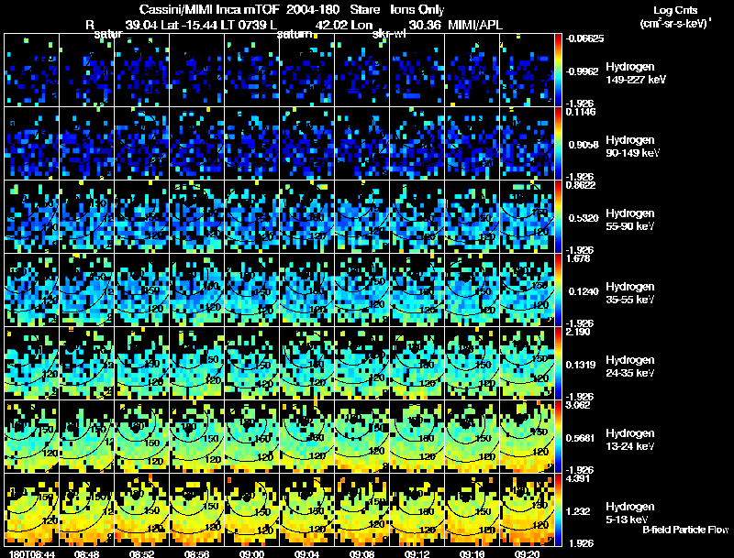Click the '0.9058' color scale value
The image size is (734, 558).
[582, 145]
